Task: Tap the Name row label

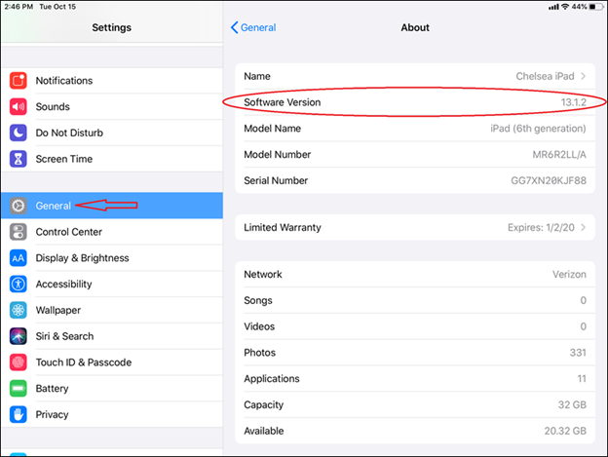Action: [257, 76]
